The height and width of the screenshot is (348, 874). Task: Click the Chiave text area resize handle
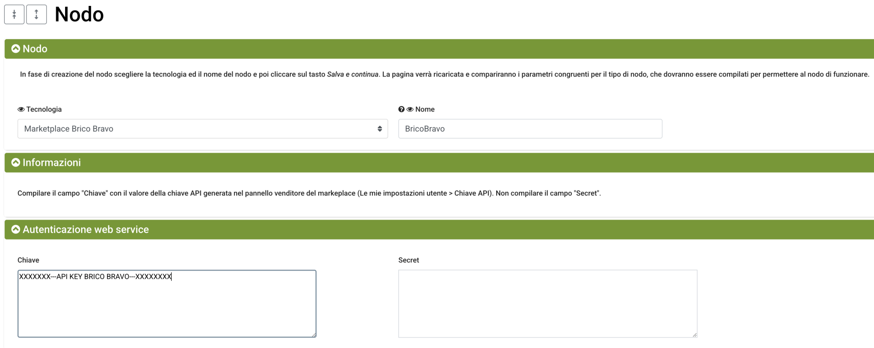coord(314,335)
